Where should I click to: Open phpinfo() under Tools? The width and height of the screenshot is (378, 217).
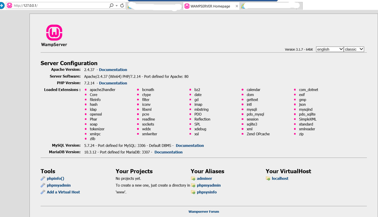pyautogui.click(x=56, y=178)
